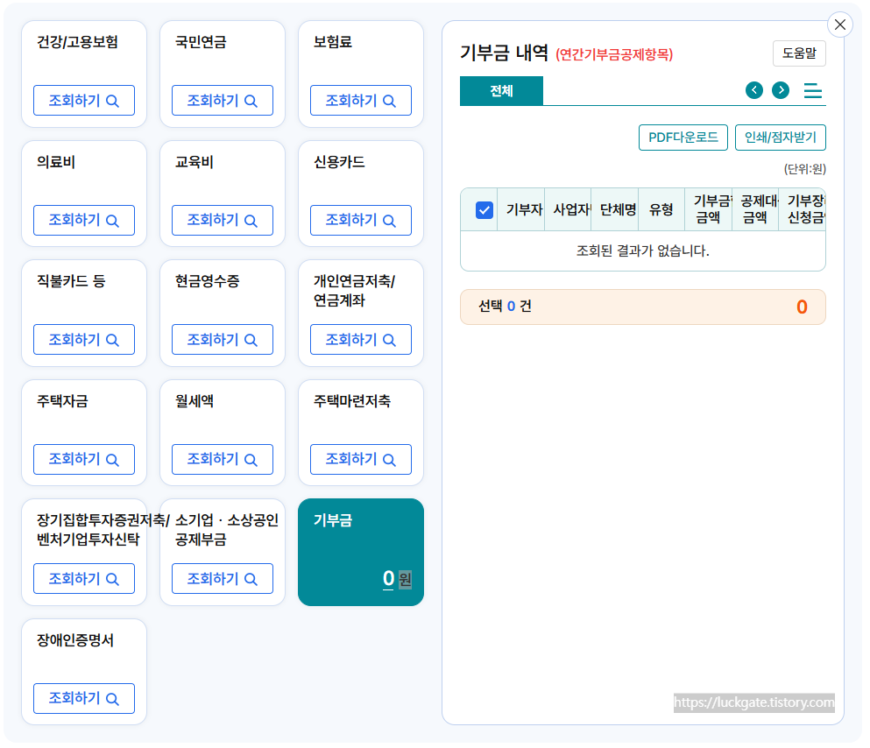Click the 단체명 column header

pos(615,209)
